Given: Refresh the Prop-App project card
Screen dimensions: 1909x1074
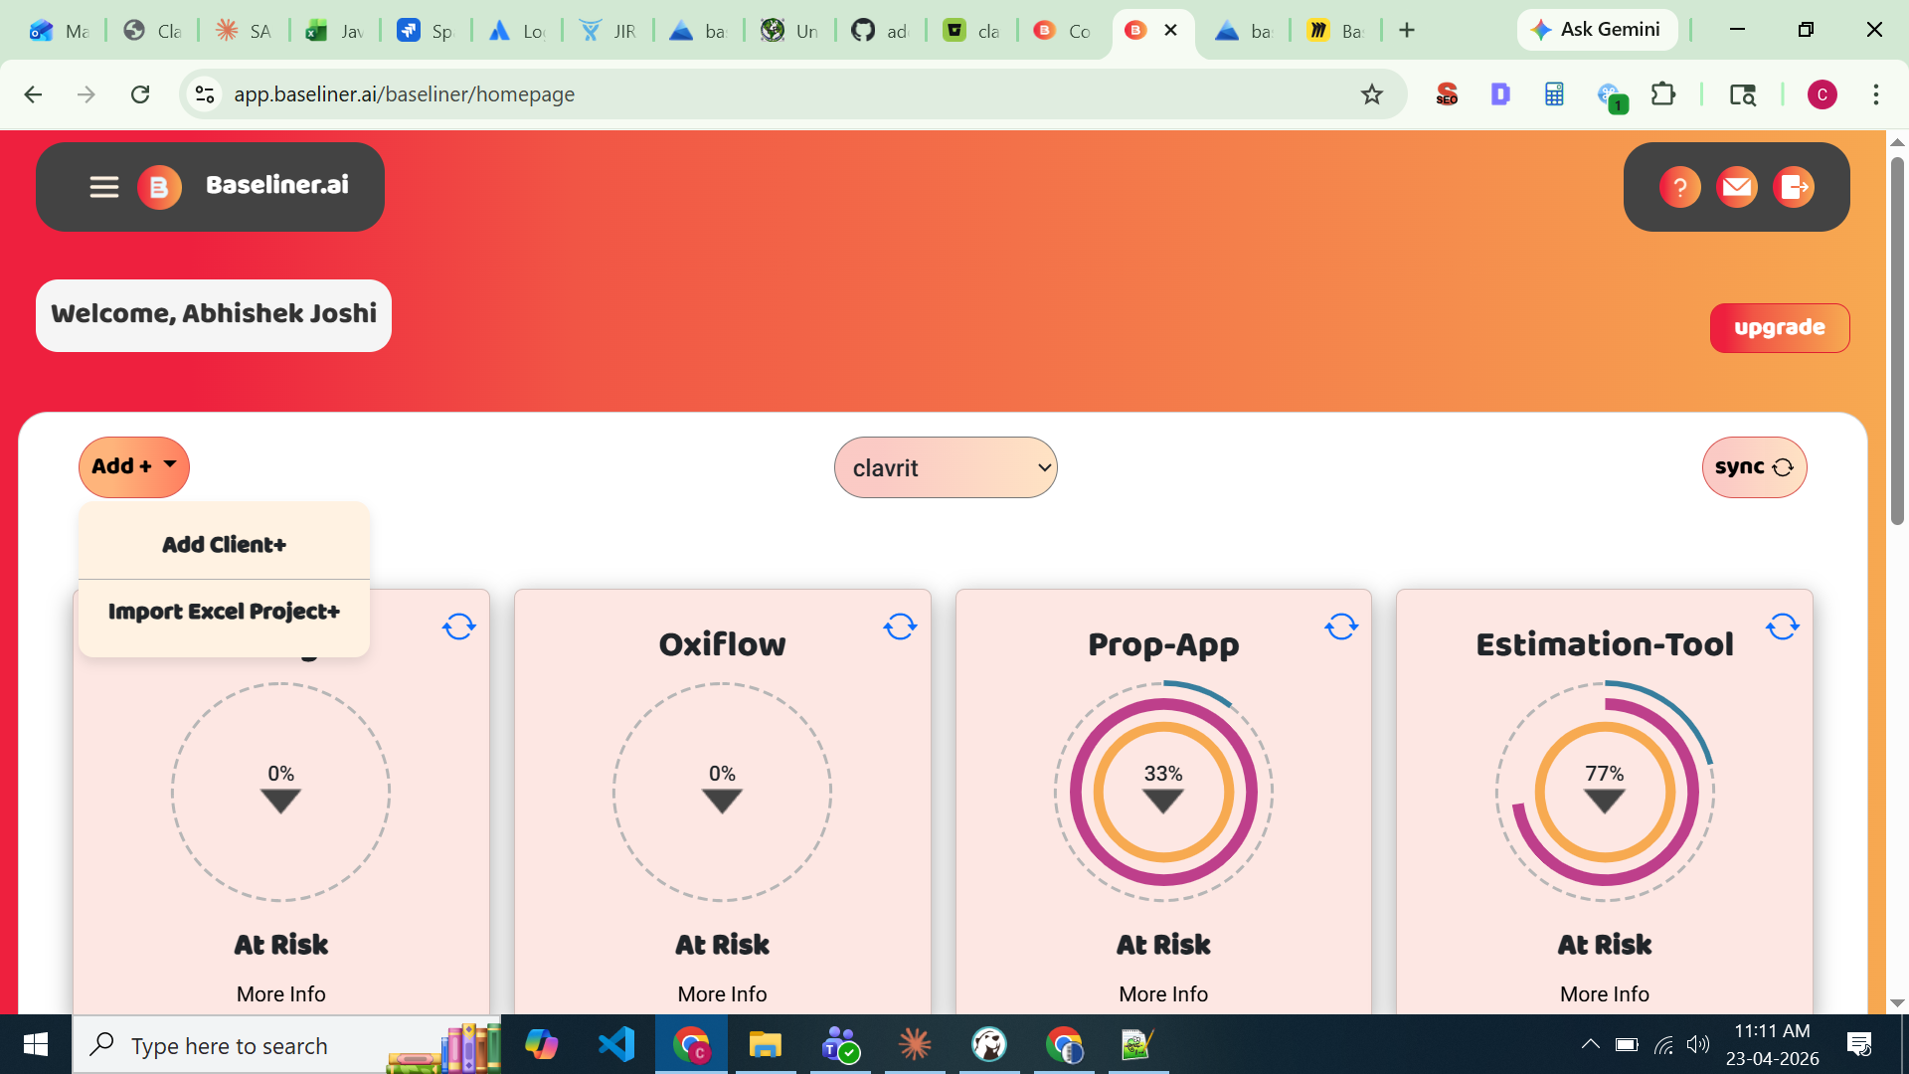Looking at the screenshot, I should coord(1341,626).
